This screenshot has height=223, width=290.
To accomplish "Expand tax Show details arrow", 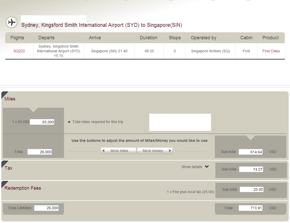I will click(207, 167).
